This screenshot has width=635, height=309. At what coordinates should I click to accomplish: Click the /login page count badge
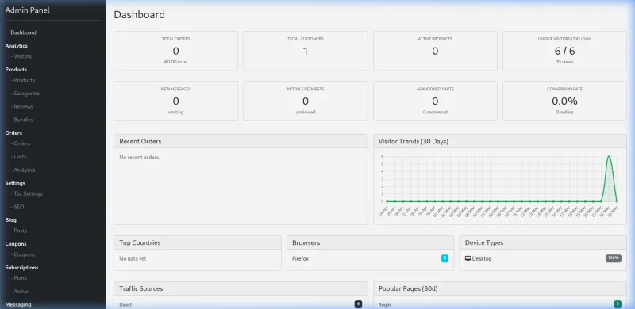tap(618, 304)
